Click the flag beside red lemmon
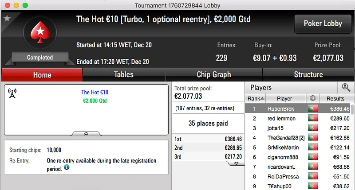 312,118
